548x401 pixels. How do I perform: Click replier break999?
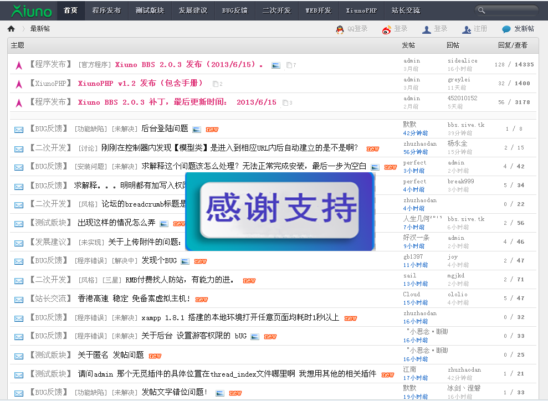[461, 181]
